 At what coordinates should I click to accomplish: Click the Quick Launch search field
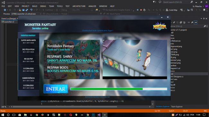[178, 2]
